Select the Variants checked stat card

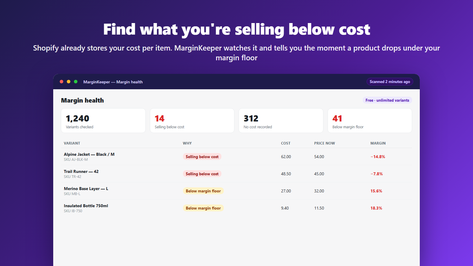tap(103, 121)
